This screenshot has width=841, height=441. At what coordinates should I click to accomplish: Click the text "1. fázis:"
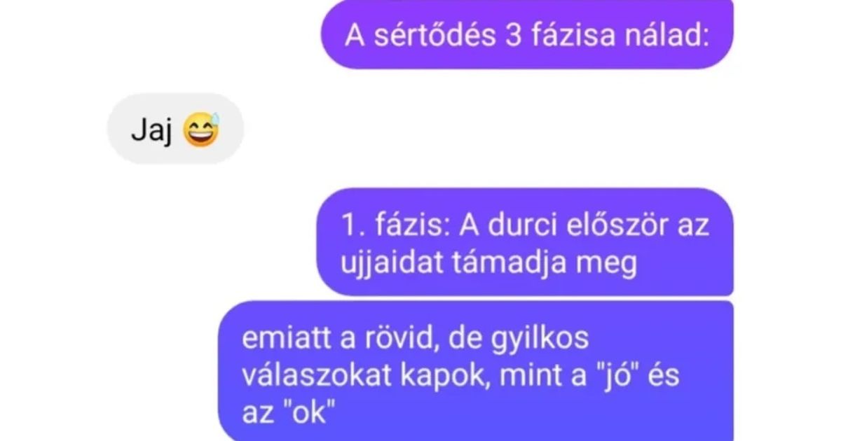tap(390, 226)
